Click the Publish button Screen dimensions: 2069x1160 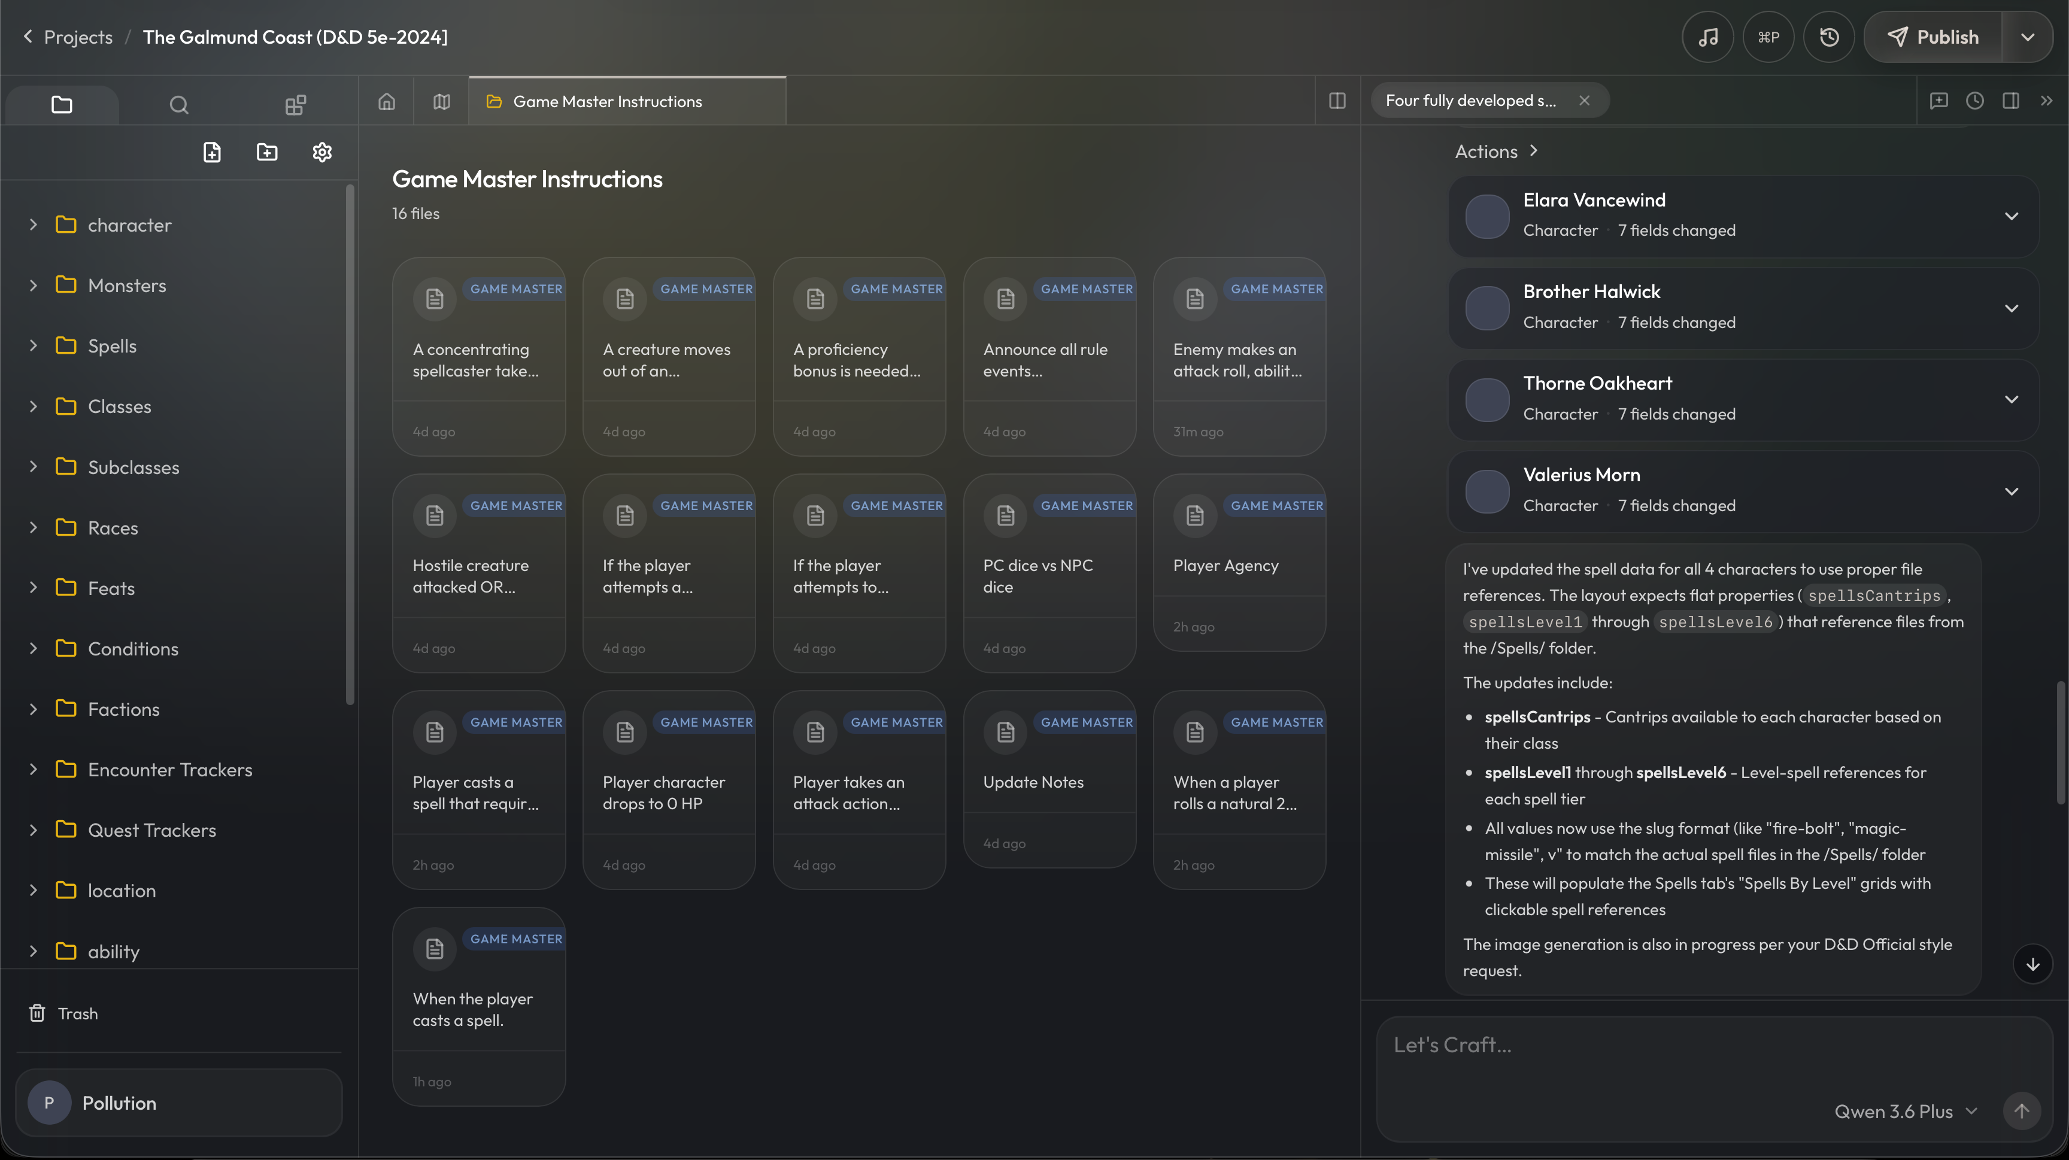[1933, 37]
